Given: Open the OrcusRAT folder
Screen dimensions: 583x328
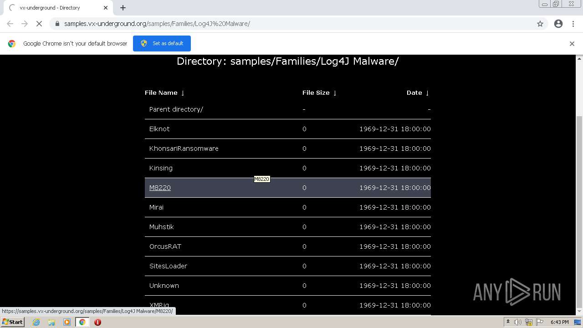Looking at the screenshot, I should (x=165, y=246).
